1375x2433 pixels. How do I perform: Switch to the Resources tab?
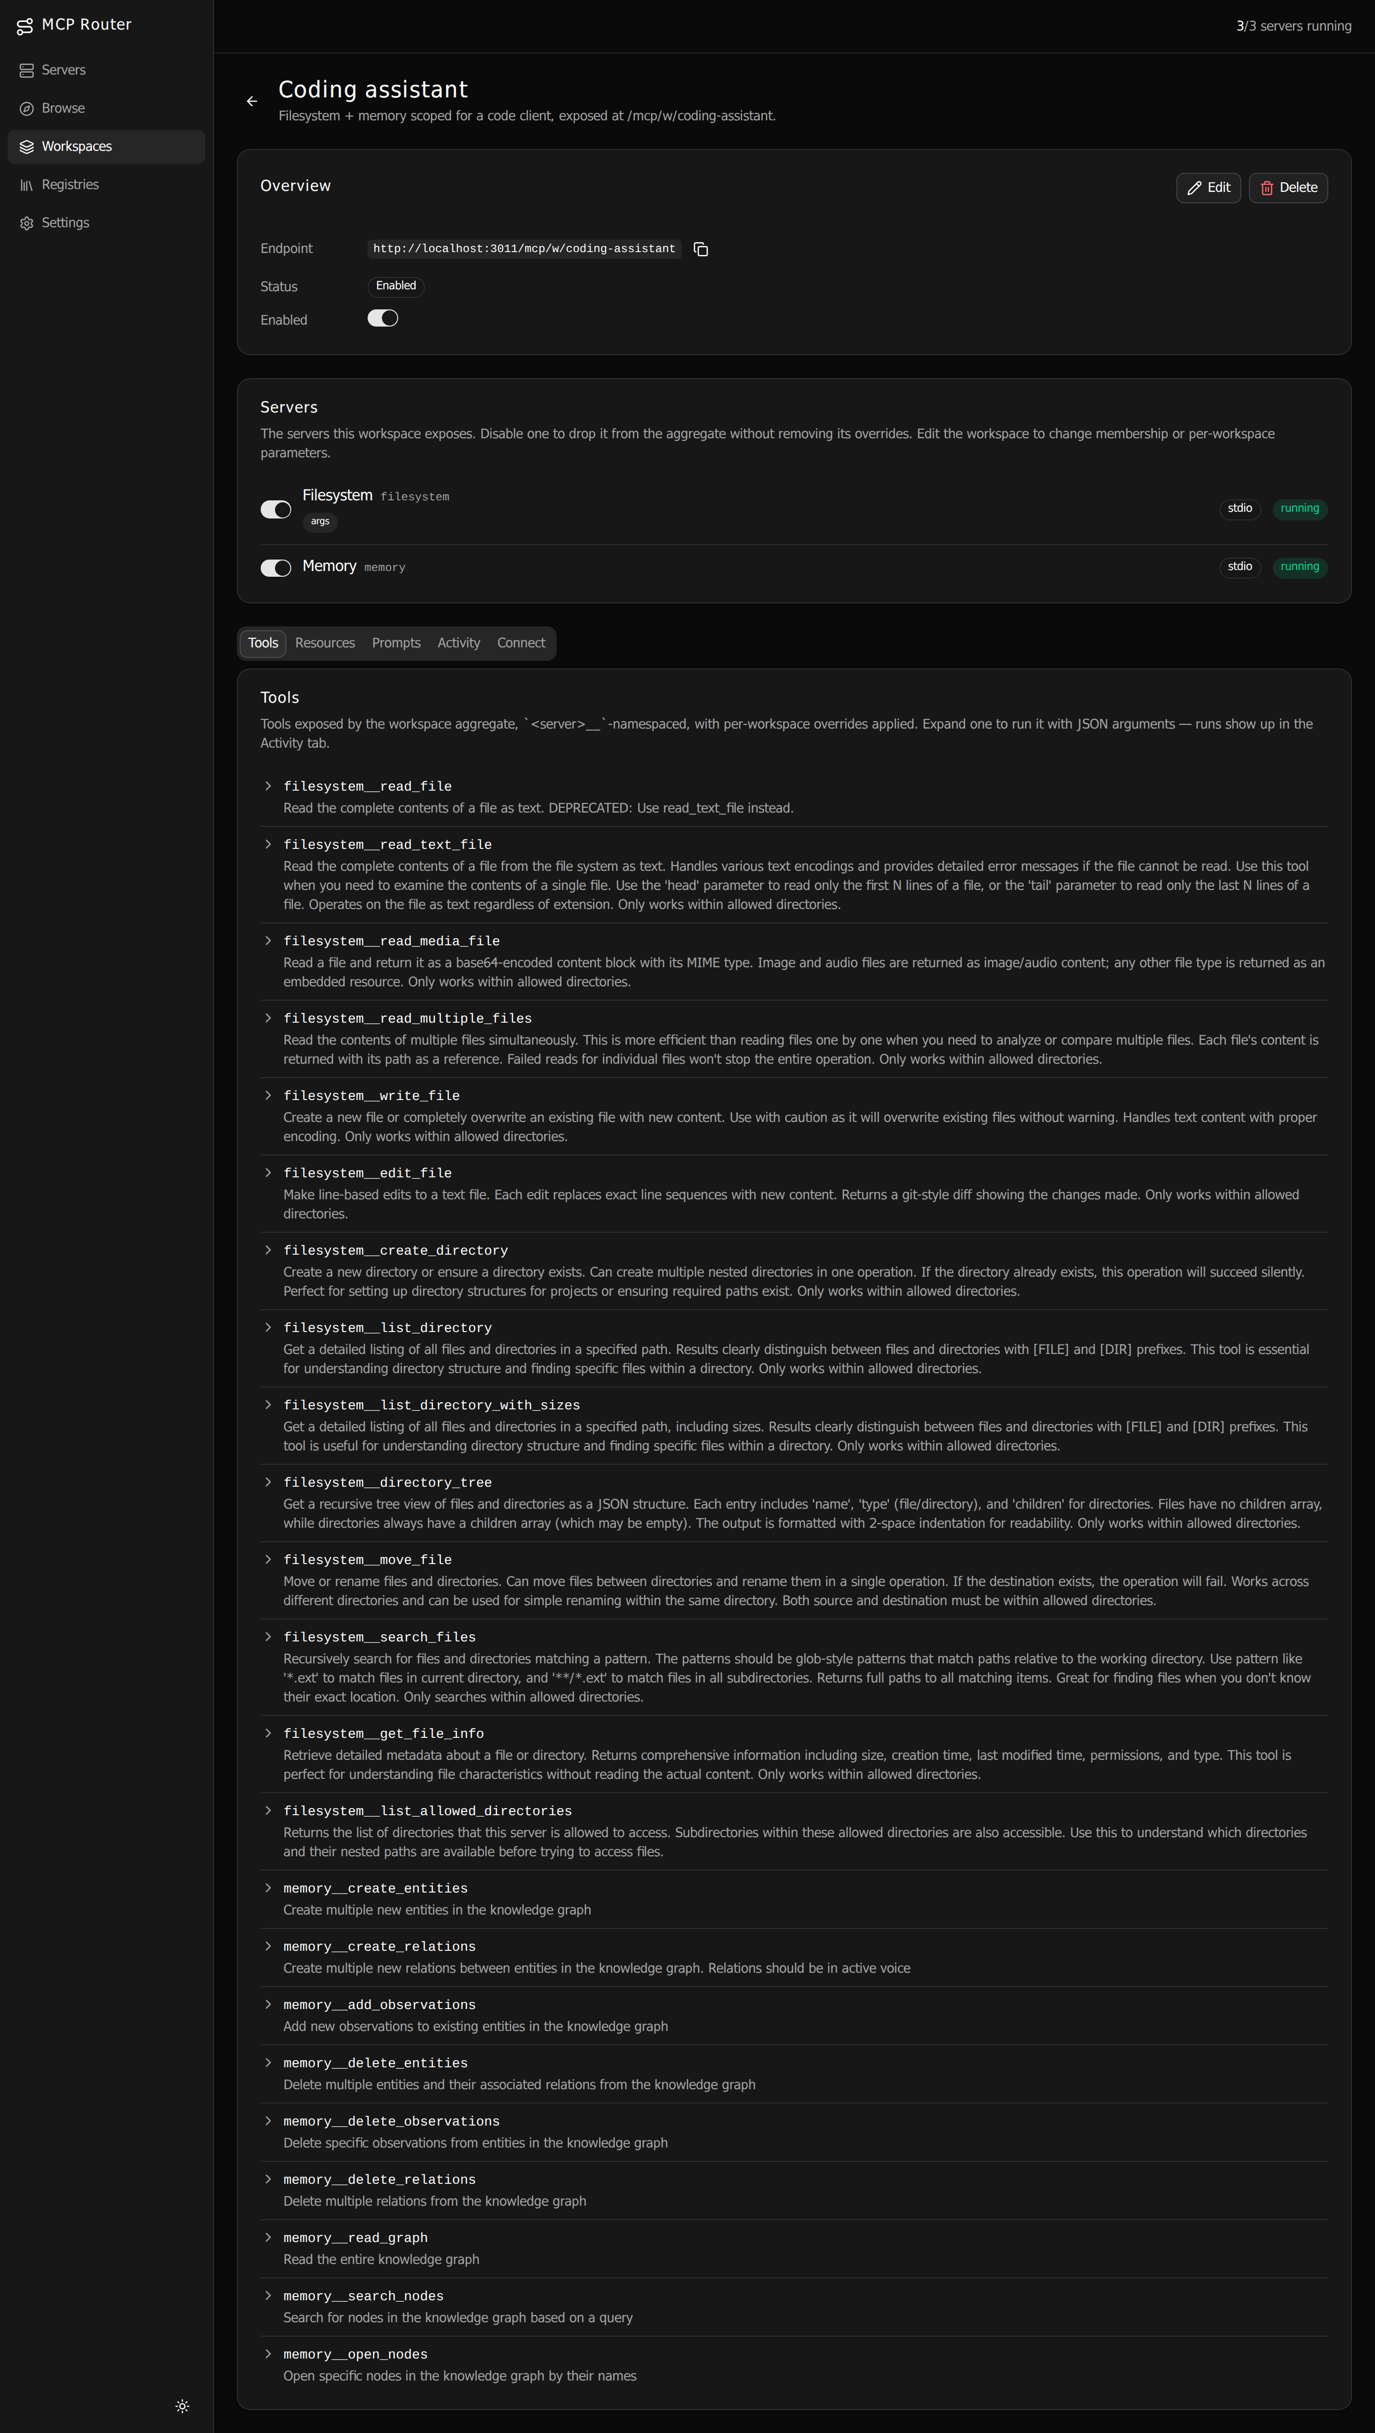[x=325, y=643]
